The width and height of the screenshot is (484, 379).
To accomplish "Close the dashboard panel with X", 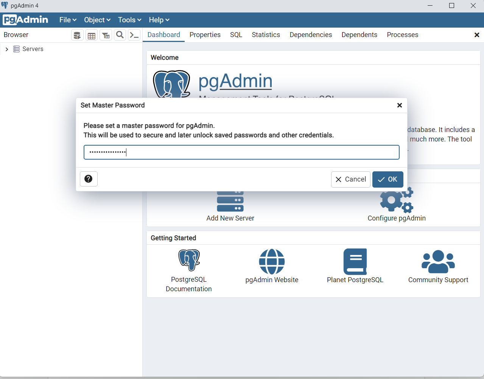I will [x=477, y=35].
